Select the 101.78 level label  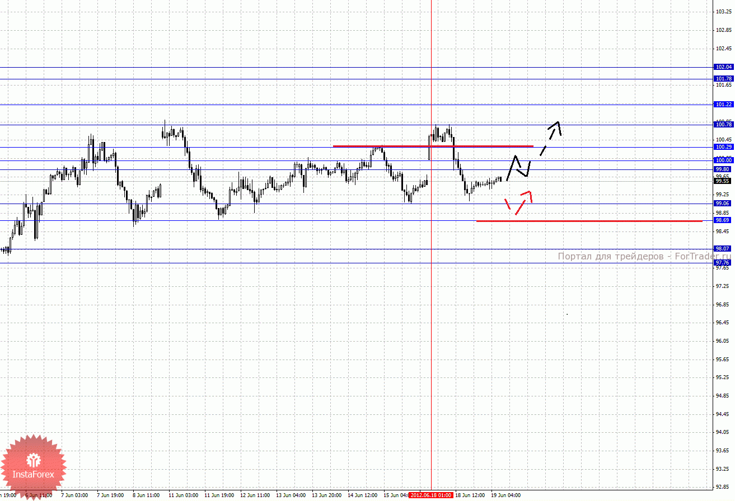pos(724,79)
